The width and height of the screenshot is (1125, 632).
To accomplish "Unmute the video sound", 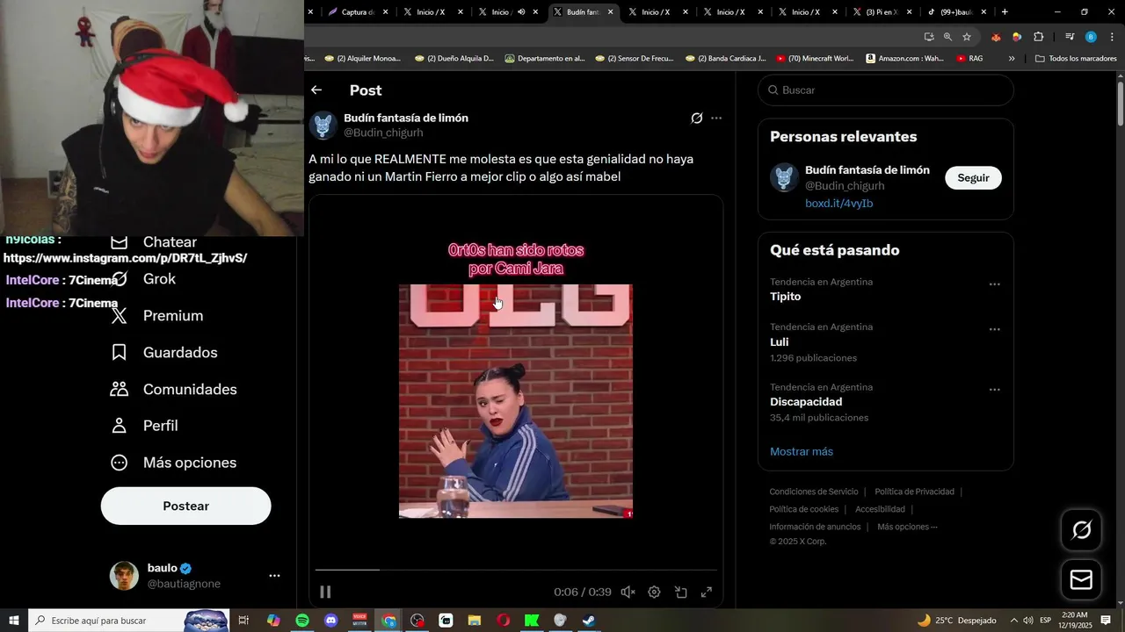I will [x=628, y=592].
